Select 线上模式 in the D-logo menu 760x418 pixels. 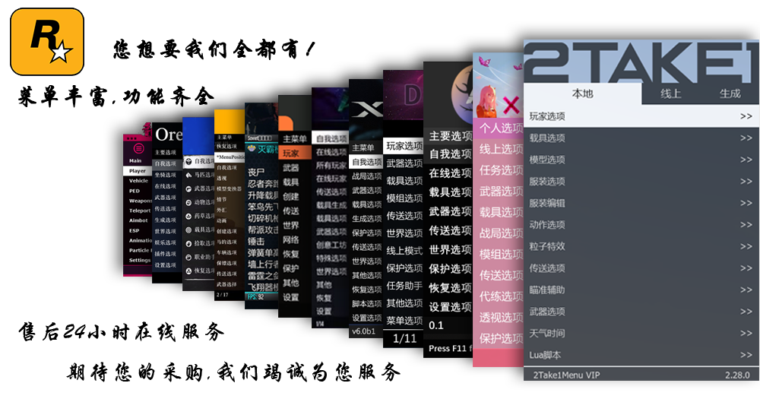pyautogui.click(x=404, y=251)
